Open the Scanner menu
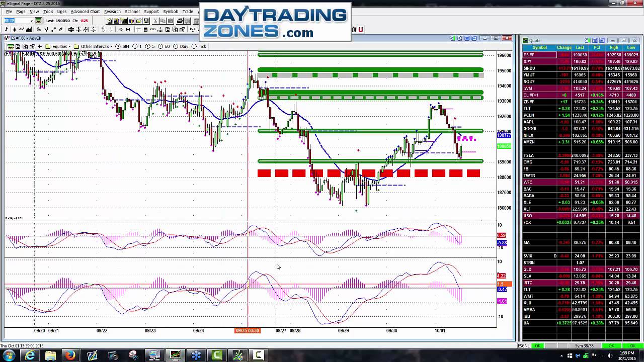Screen dimensions: 644x362 [132, 11]
